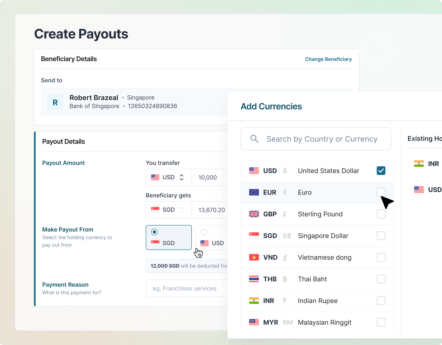
Task: Click the search magnifier icon in Add Currencies
Action: coord(254,139)
